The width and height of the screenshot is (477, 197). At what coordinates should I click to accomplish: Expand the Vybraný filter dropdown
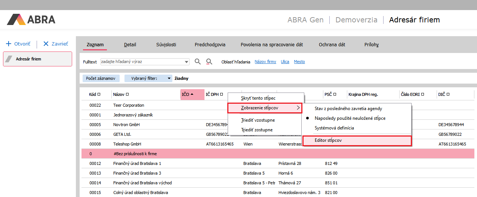pyautogui.click(x=169, y=78)
